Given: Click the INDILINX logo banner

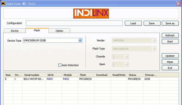Looking at the screenshot, I should point(91,13).
